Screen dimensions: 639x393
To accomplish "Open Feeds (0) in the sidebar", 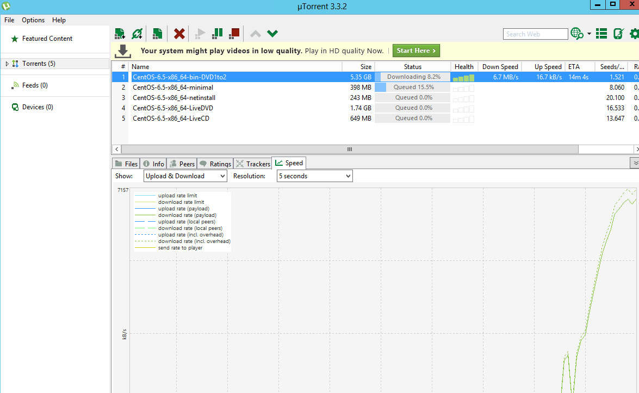I will coord(35,85).
